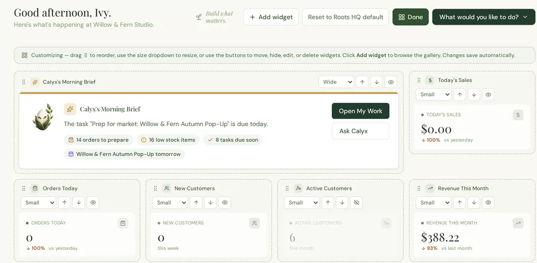Expand the What would you like to do menu
Screen dimensions: 537x263
483,17
